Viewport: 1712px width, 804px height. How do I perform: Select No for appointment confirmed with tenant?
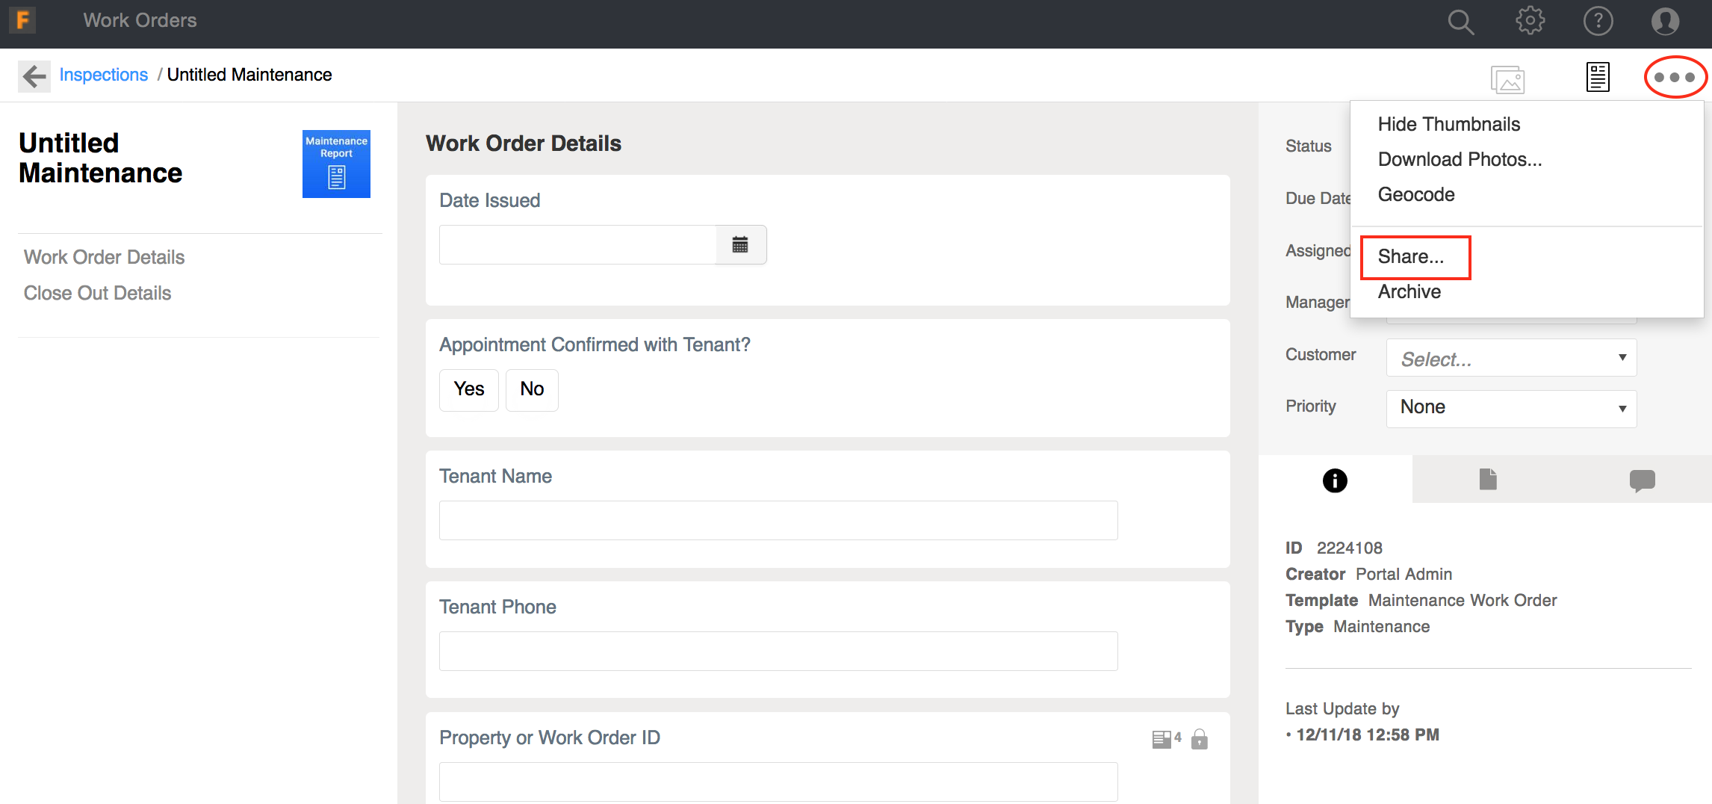point(531,389)
